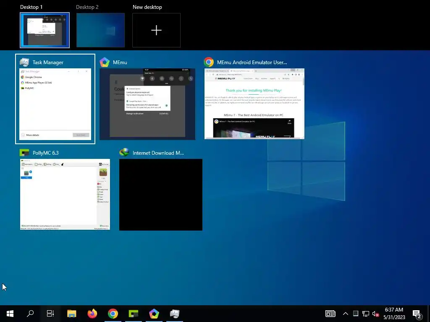Toggle the Task View taskbar button

[x=50, y=314]
